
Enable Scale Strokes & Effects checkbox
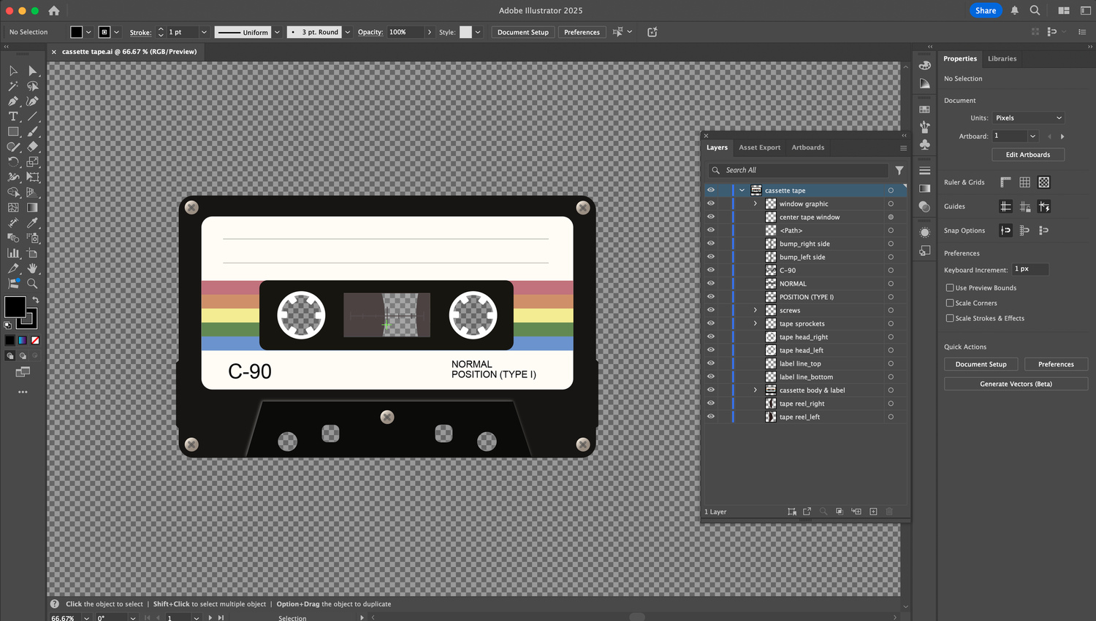tap(950, 318)
